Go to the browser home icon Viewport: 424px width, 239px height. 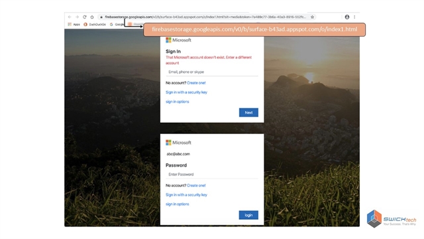[x=92, y=17]
